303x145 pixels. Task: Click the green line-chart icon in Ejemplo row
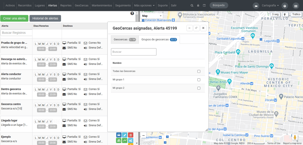point(125,140)
